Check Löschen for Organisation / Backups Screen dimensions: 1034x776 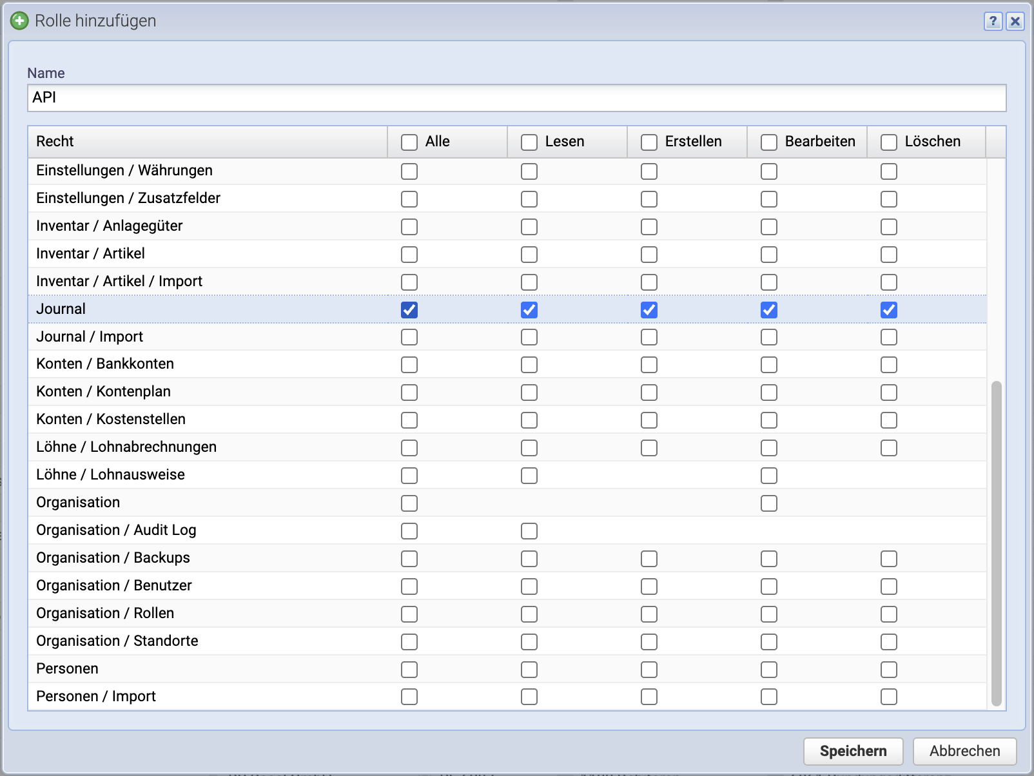889,559
